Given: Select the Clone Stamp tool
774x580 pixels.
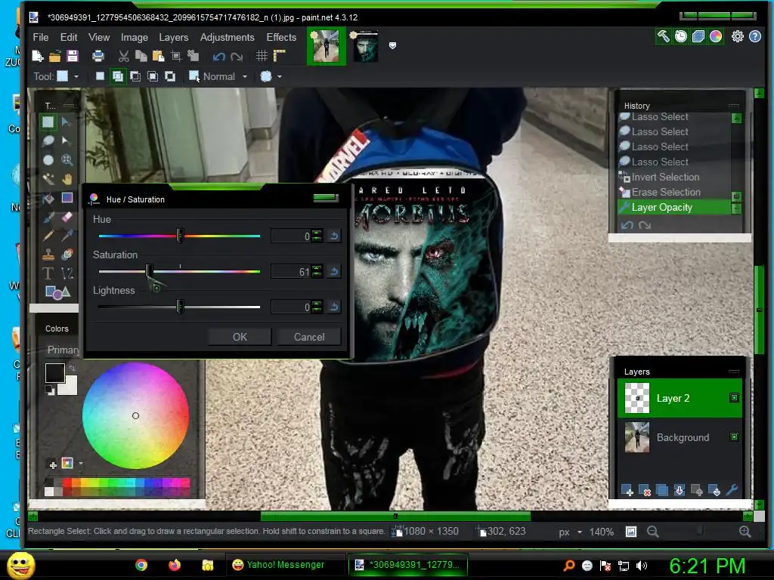Looking at the screenshot, I should tap(48, 255).
